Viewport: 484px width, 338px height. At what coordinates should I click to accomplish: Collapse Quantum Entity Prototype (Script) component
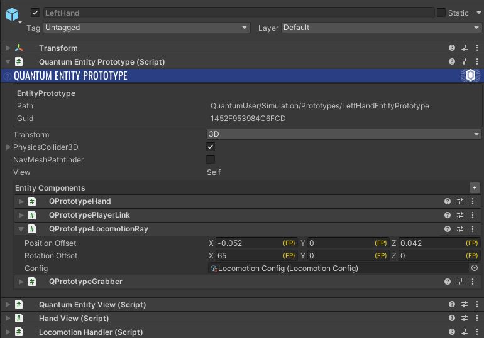(8, 62)
